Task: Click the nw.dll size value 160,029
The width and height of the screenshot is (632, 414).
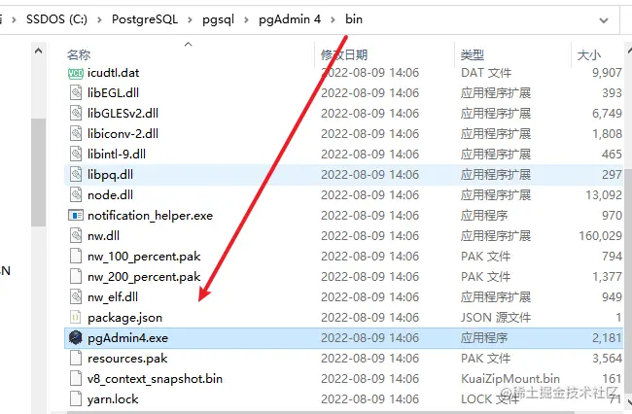Action: tap(600, 235)
